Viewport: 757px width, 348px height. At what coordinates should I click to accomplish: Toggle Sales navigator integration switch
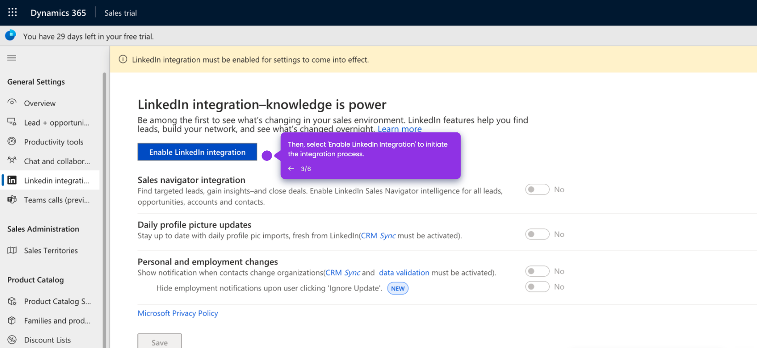pos(537,189)
